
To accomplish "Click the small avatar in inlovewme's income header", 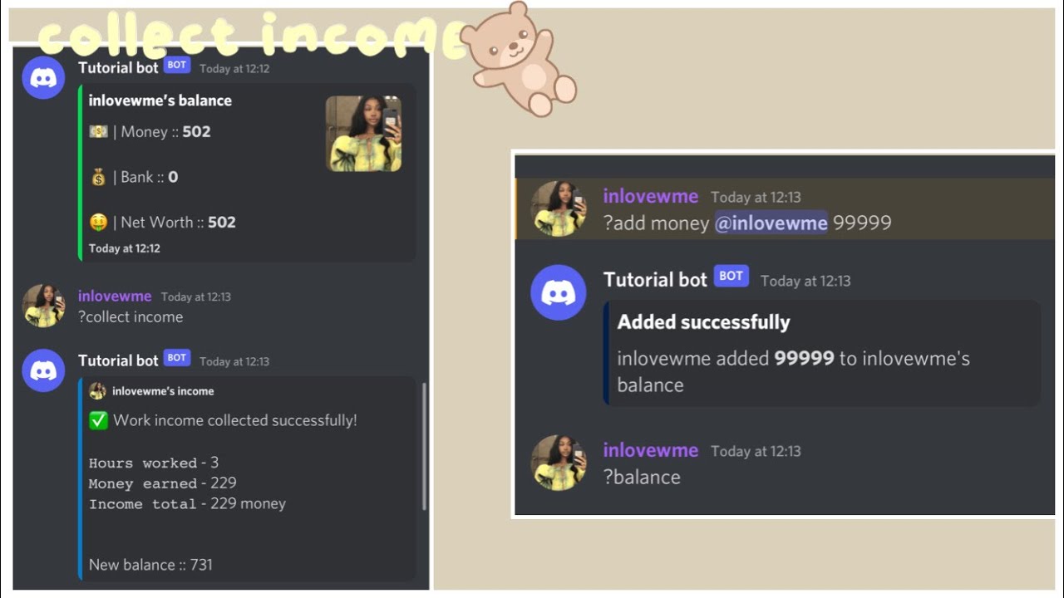I will [97, 391].
